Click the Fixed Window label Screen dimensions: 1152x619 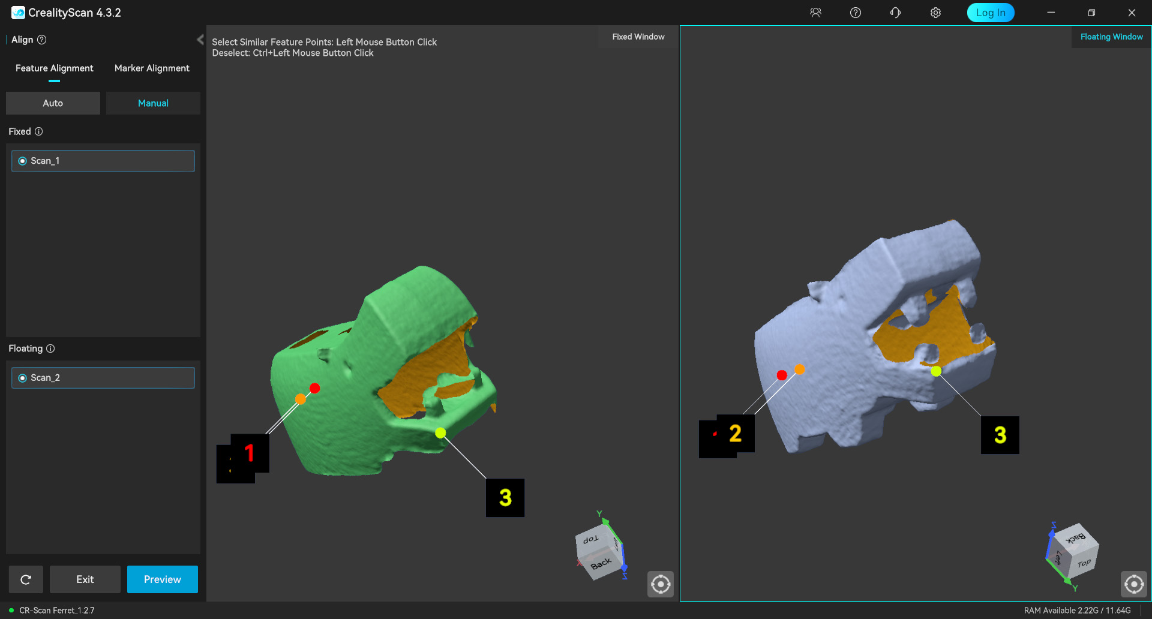(x=638, y=37)
